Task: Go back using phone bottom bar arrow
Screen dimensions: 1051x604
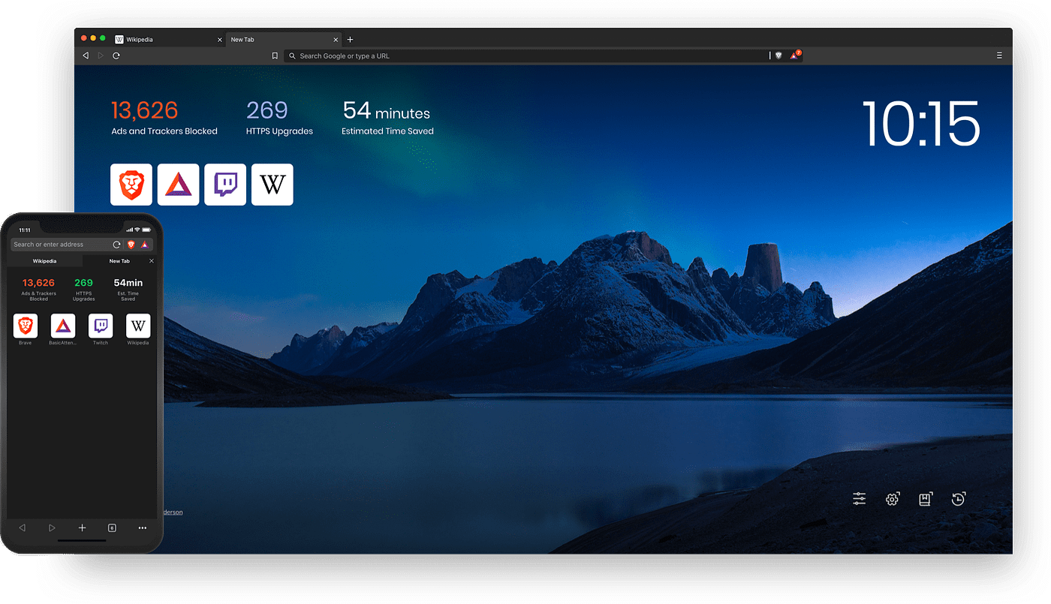Action: point(23,528)
